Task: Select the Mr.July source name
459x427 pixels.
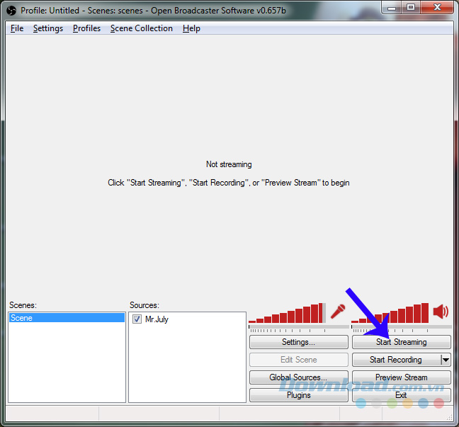Action: point(157,319)
